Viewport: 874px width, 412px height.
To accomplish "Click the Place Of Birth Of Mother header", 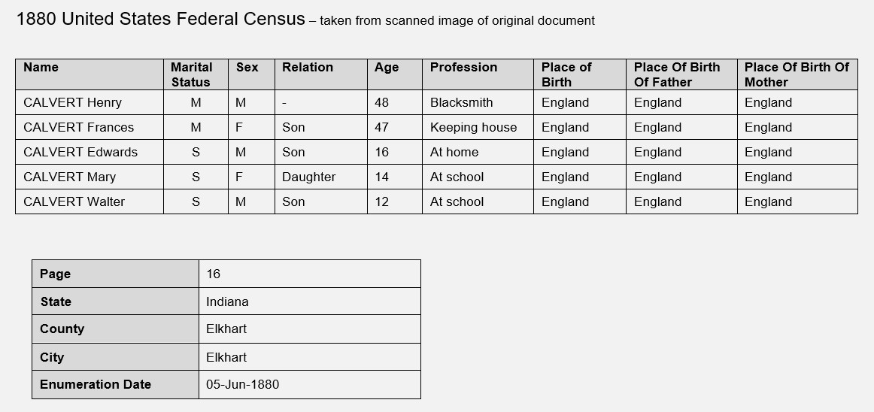I will pyautogui.click(x=797, y=74).
